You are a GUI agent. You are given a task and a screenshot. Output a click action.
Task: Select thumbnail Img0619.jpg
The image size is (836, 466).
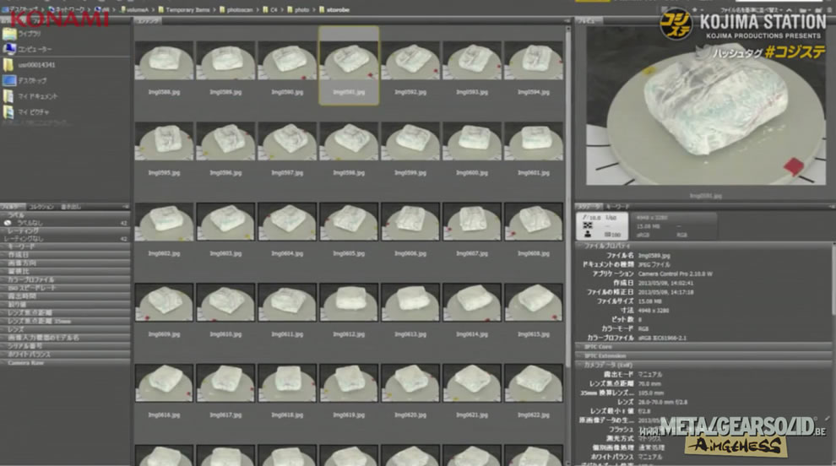[350, 382]
